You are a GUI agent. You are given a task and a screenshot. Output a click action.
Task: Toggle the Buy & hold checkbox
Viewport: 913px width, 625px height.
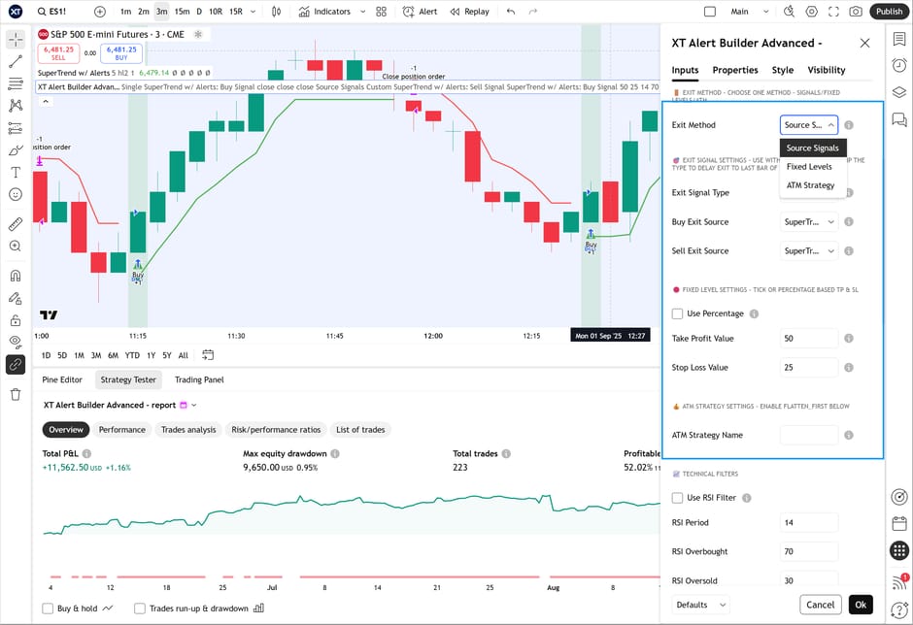pyautogui.click(x=48, y=609)
